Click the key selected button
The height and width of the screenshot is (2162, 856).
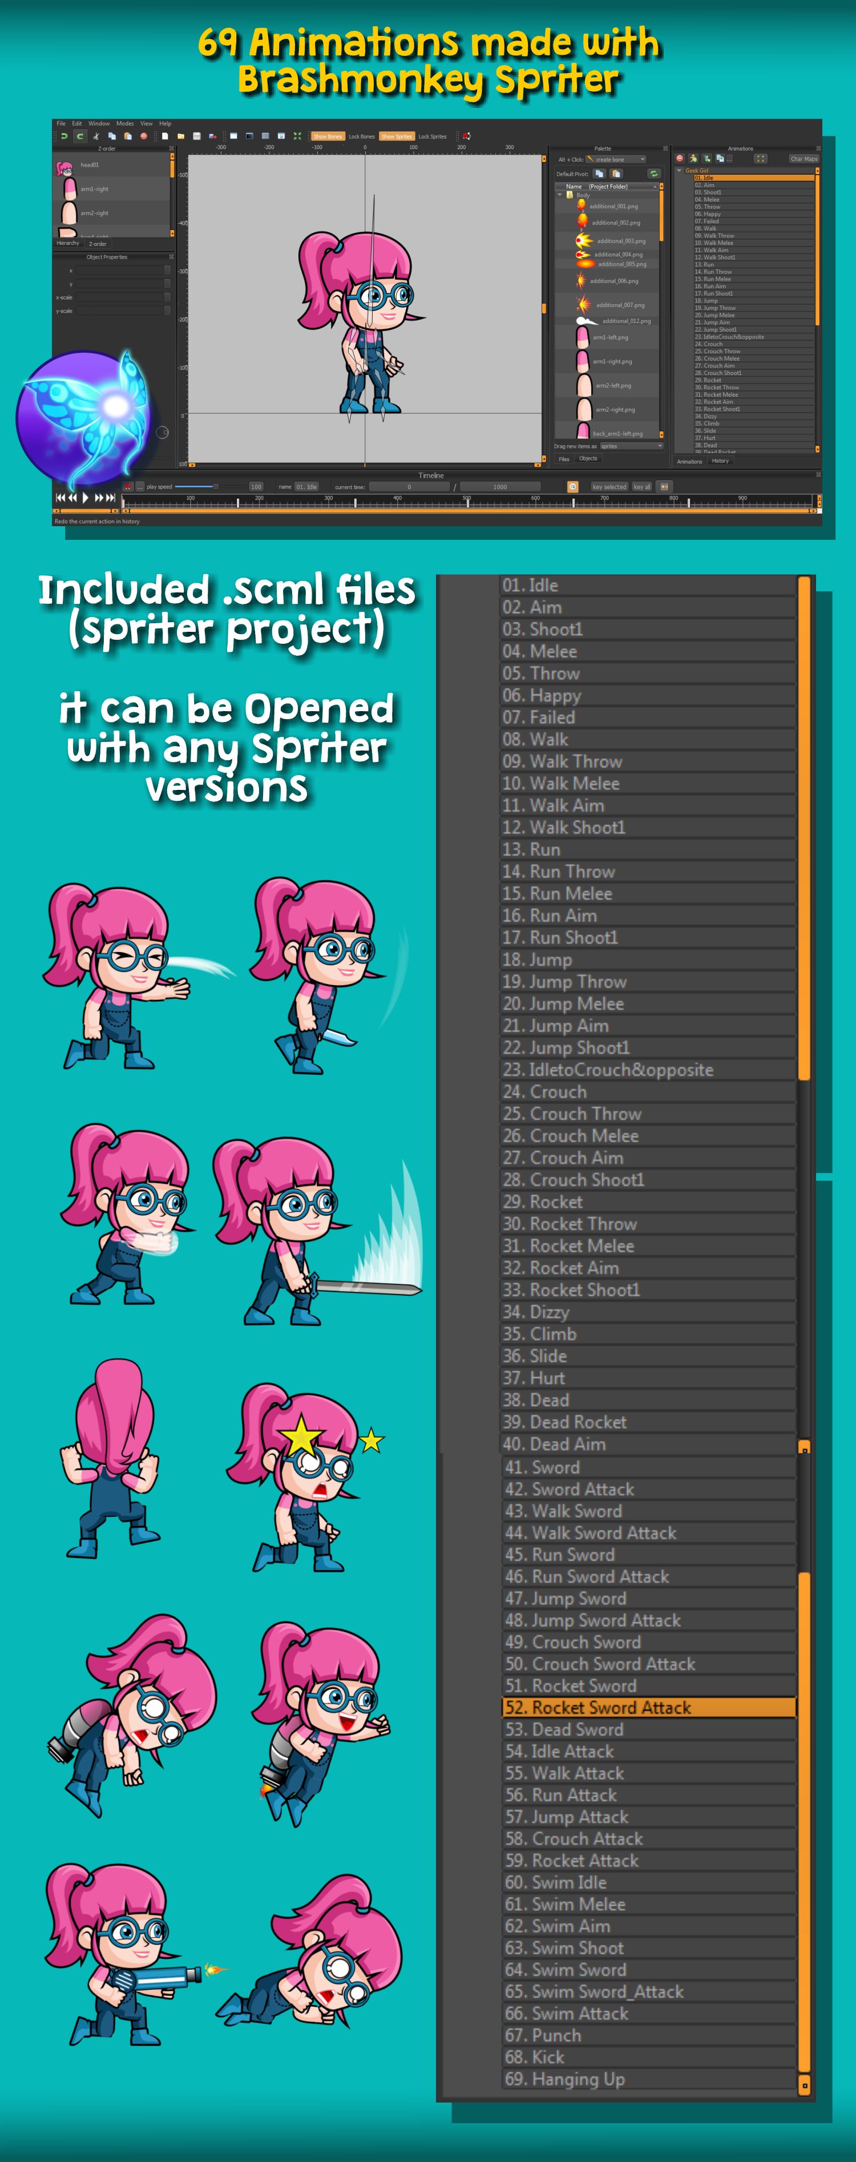click(x=610, y=487)
